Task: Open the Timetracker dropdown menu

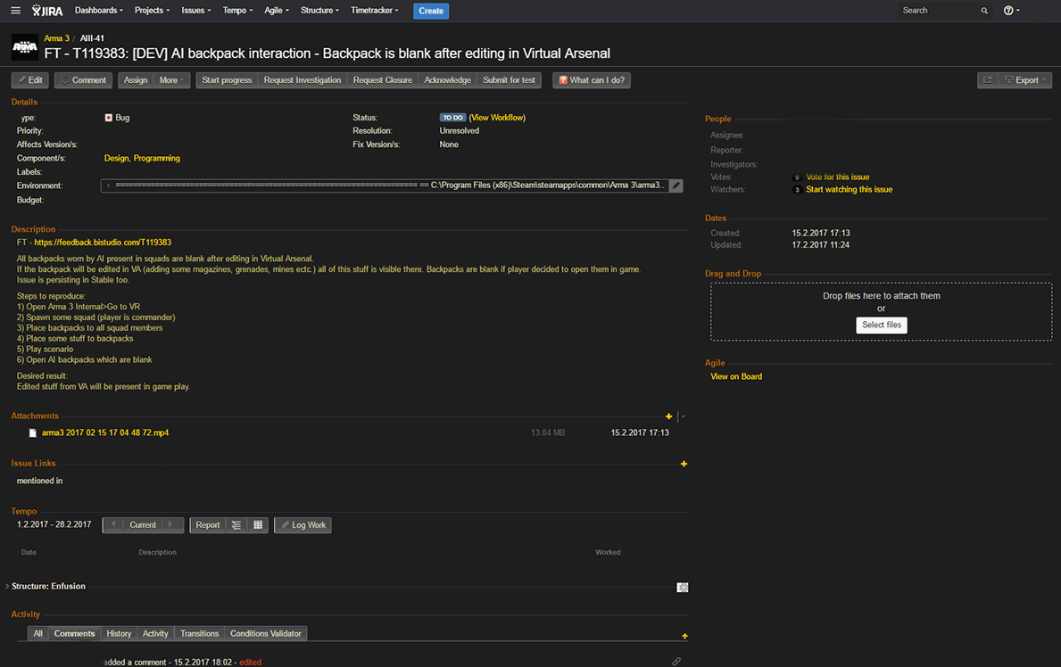Action: 374,10
